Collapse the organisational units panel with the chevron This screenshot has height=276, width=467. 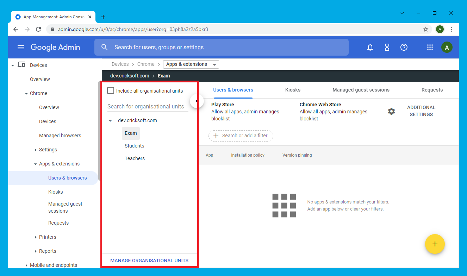[197, 101]
